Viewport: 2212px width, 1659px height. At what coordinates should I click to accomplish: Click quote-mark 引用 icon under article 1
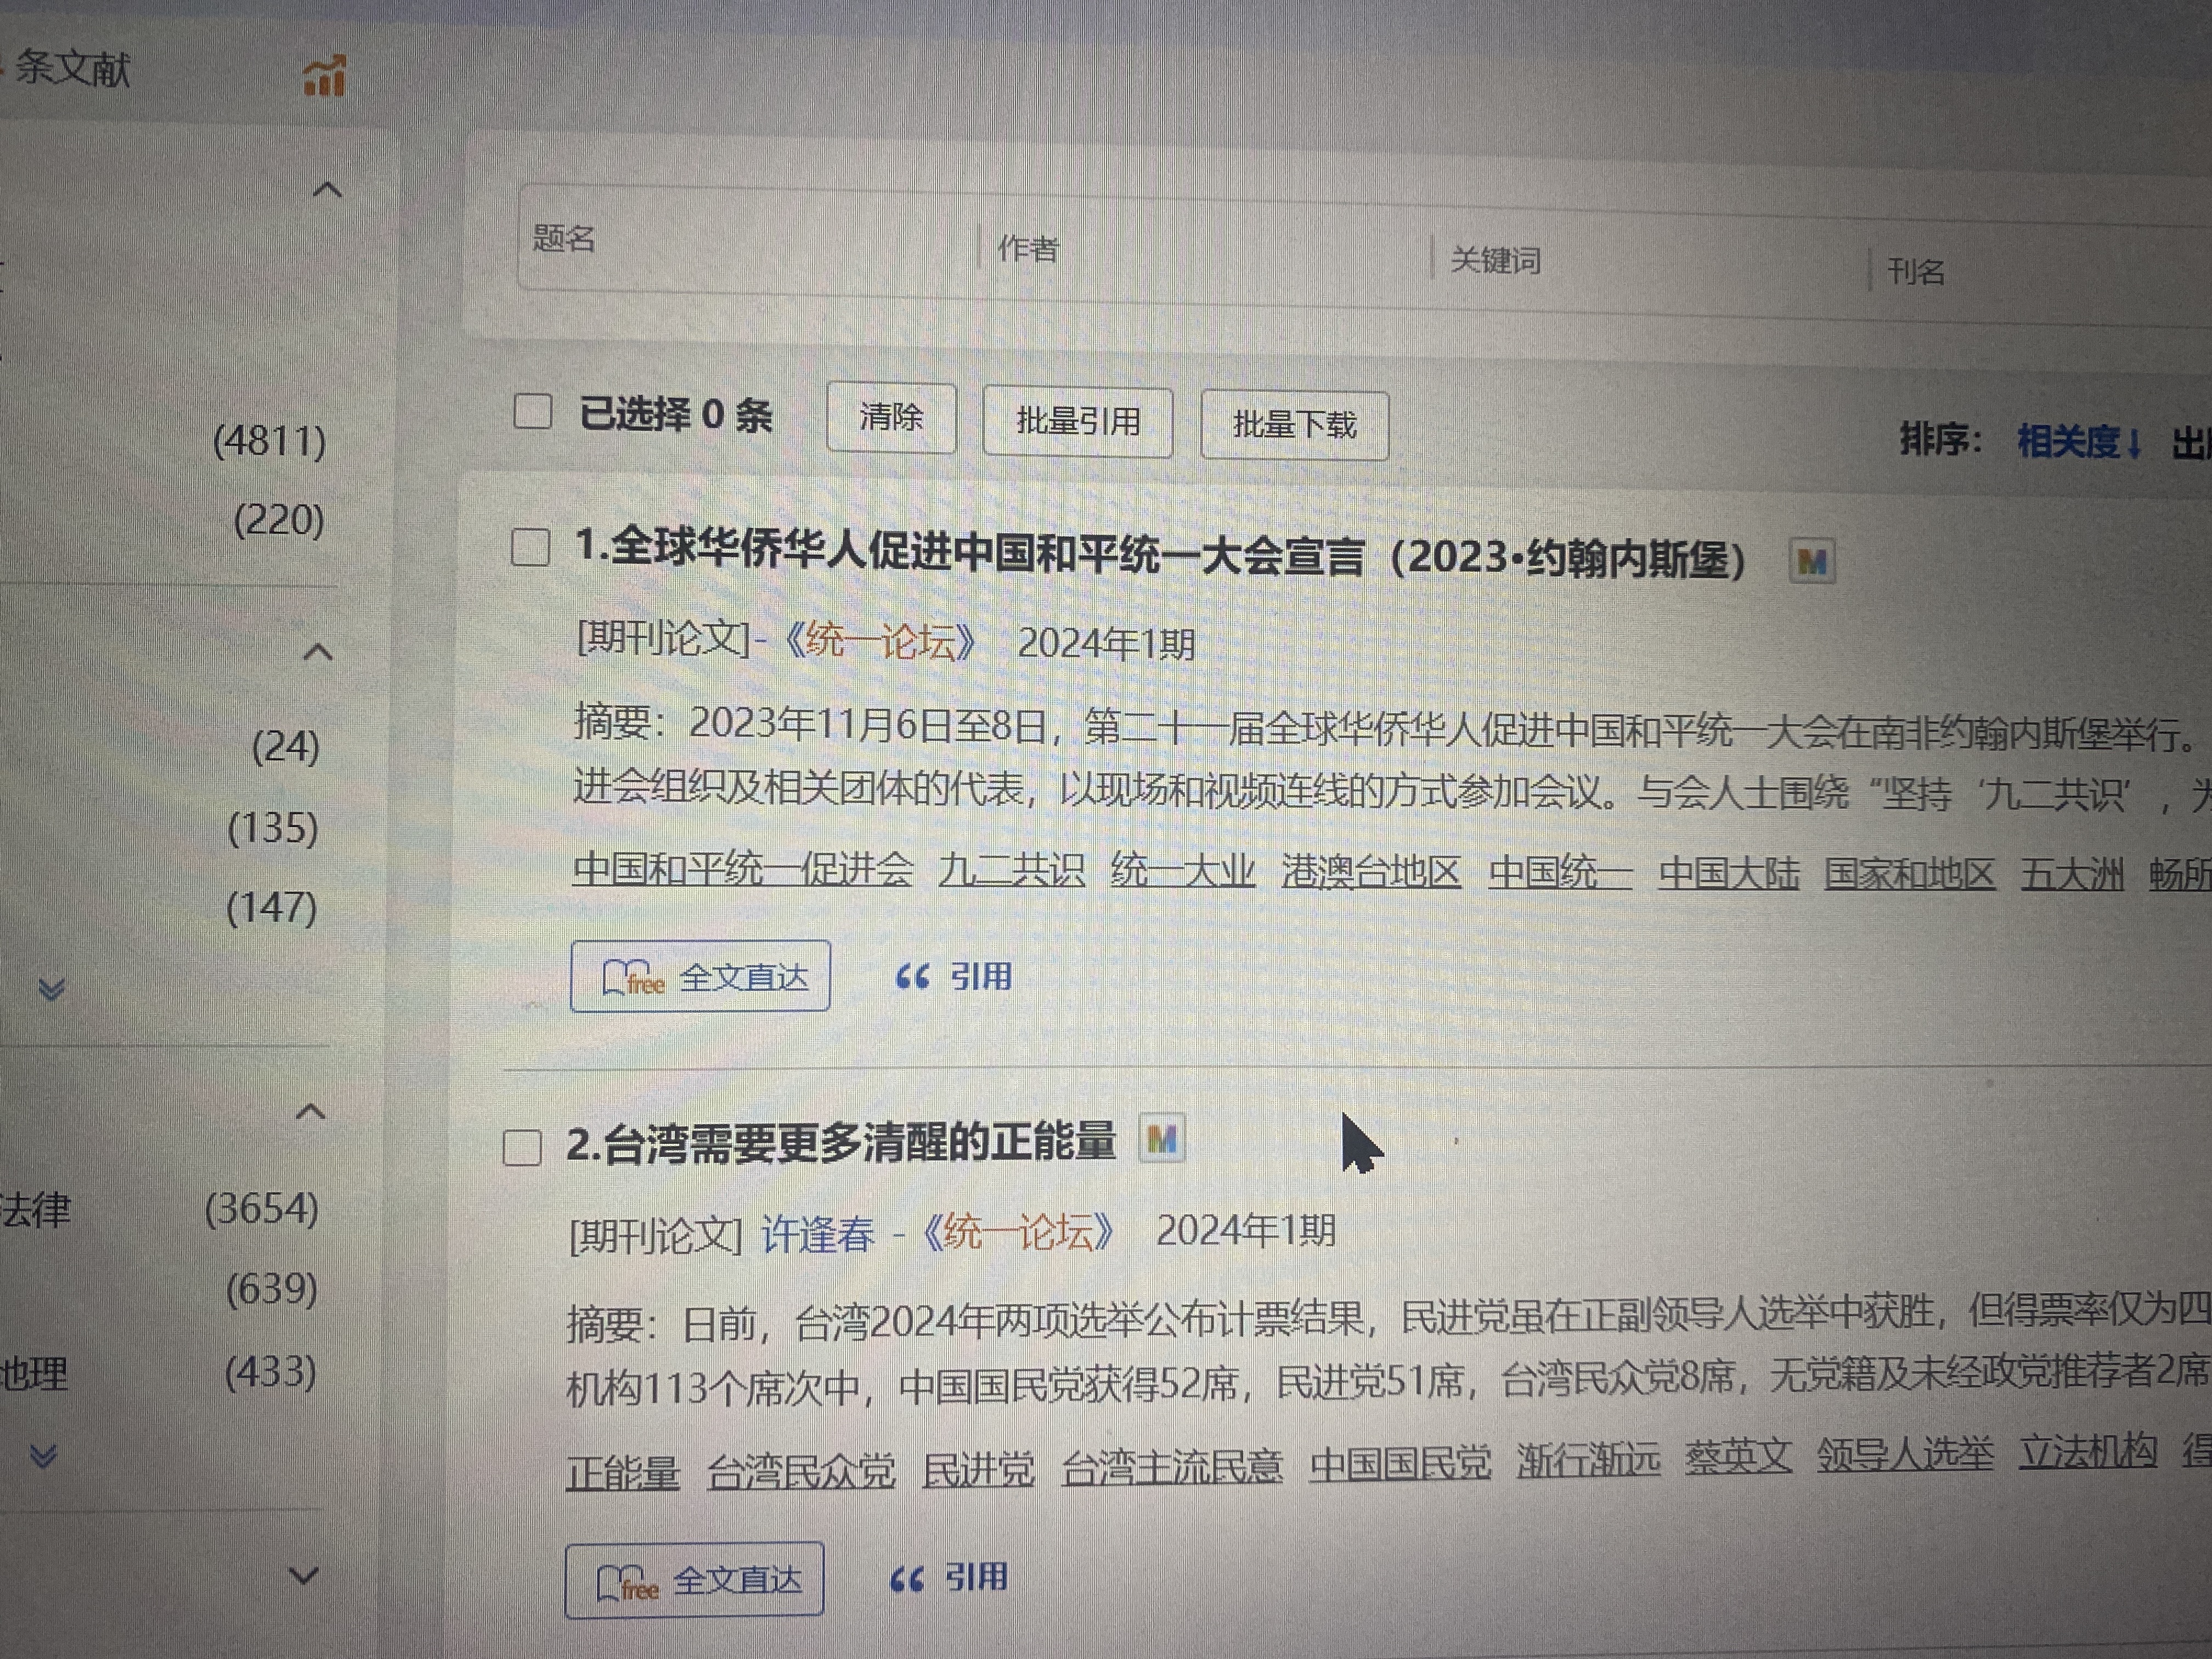(912, 976)
